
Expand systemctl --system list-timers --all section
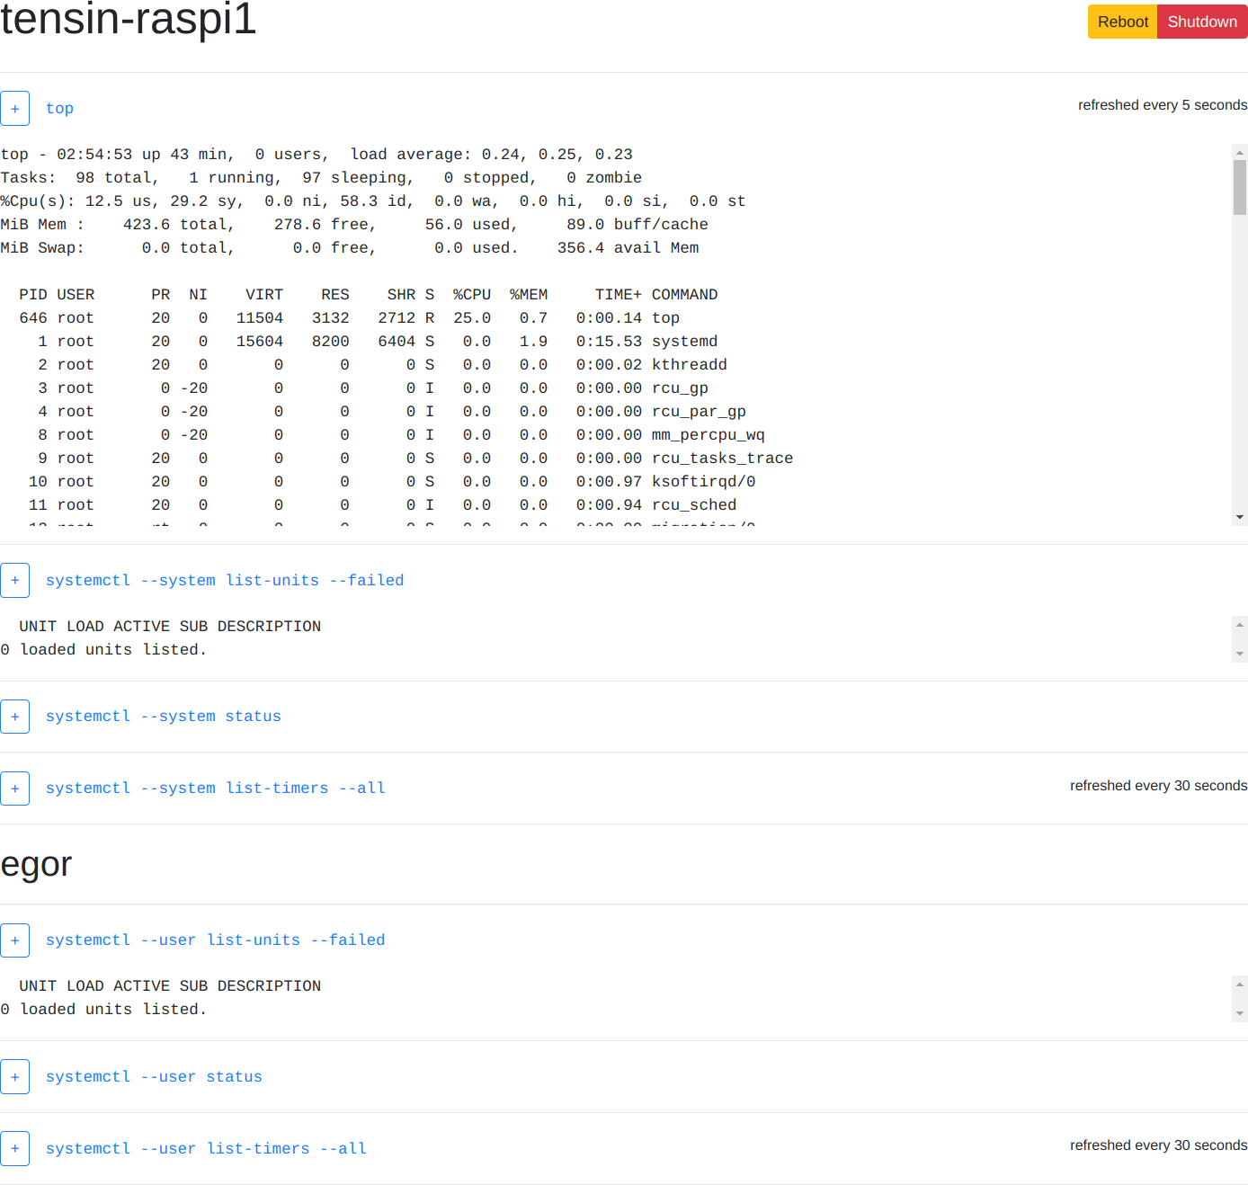(14, 789)
